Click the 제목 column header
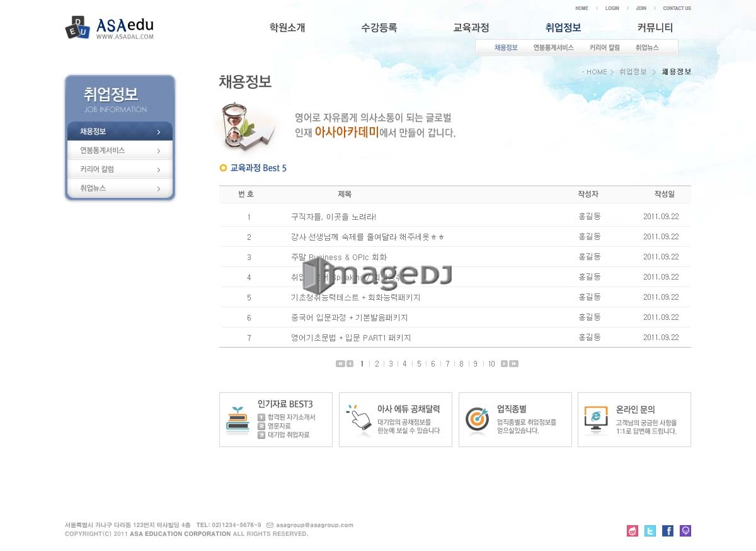756x551 pixels. (x=345, y=194)
